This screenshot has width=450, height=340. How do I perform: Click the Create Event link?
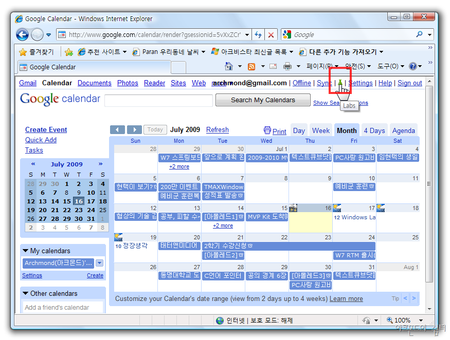46,130
